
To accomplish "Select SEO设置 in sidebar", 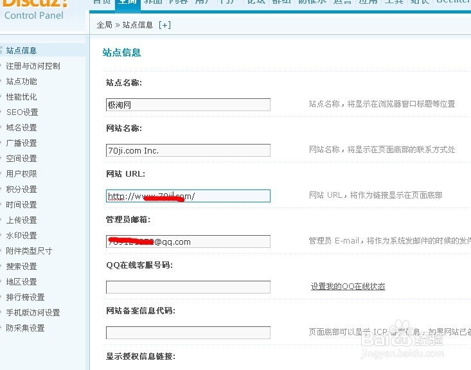I will [x=22, y=112].
